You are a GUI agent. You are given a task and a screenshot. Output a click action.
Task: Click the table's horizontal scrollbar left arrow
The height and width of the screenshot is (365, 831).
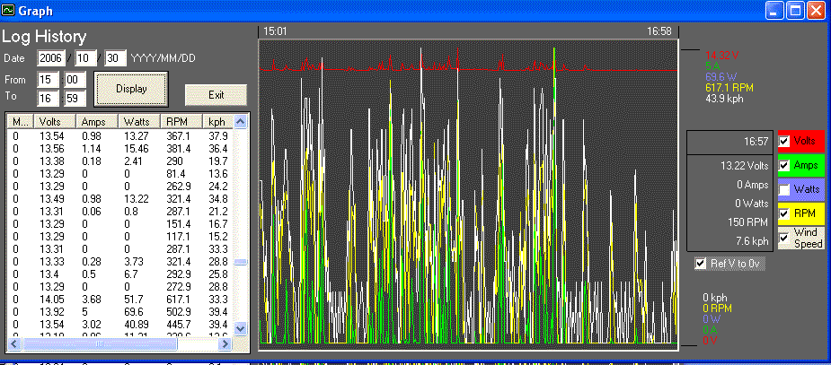click(x=13, y=343)
